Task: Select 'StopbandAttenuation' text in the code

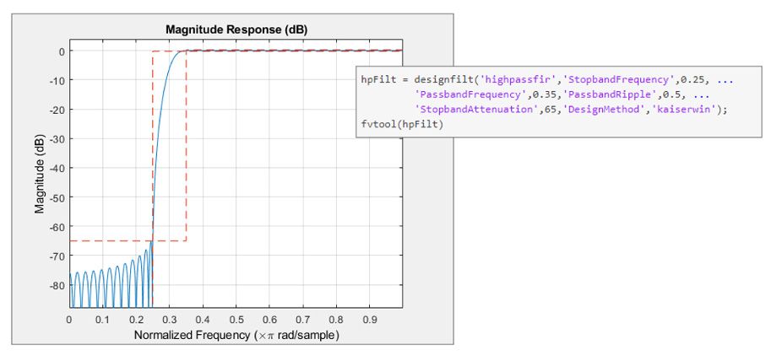Action: pyautogui.click(x=470, y=110)
